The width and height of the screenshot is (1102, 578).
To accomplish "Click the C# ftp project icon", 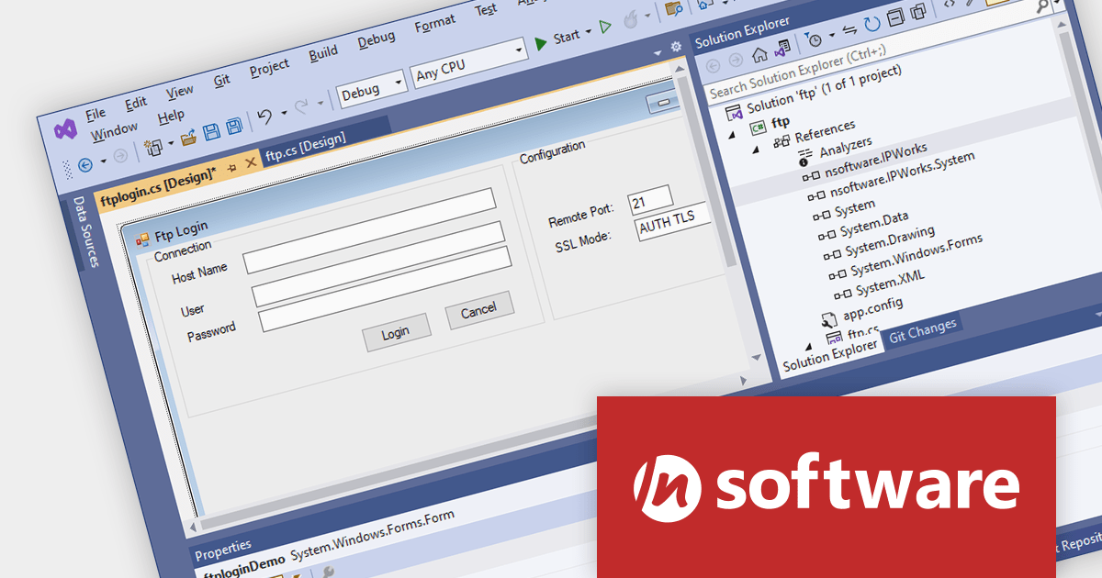I will click(x=759, y=128).
